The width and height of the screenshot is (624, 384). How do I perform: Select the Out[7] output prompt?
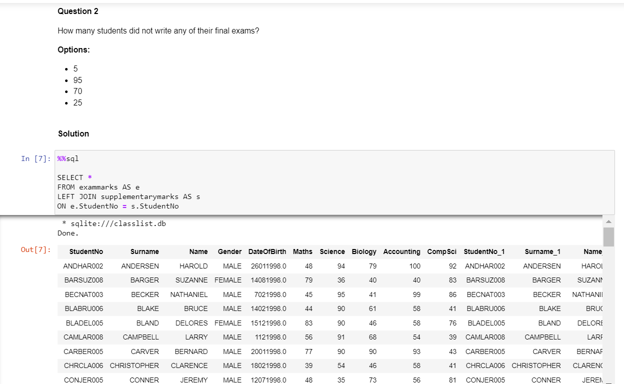click(36, 249)
